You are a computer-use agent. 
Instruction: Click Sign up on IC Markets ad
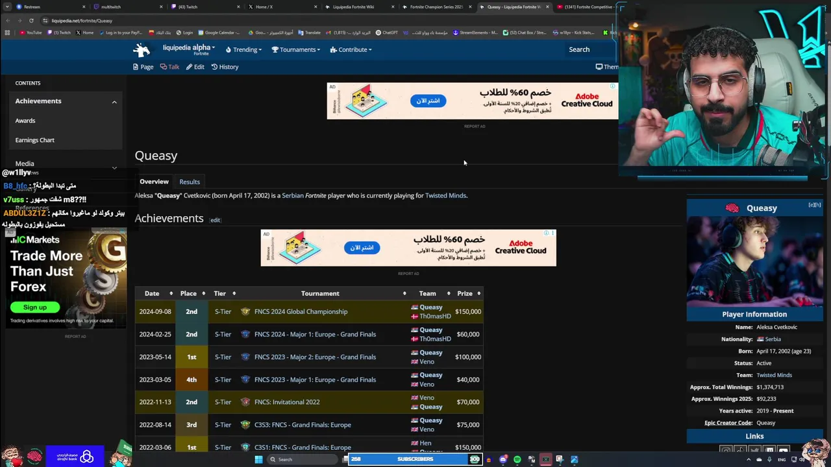(35, 307)
